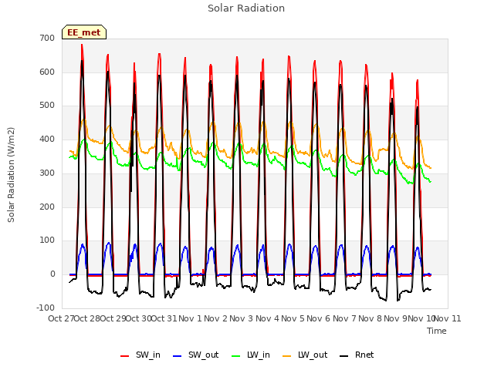Click the SW_in red legend swatch
The image size is (494, 370).
125,356
